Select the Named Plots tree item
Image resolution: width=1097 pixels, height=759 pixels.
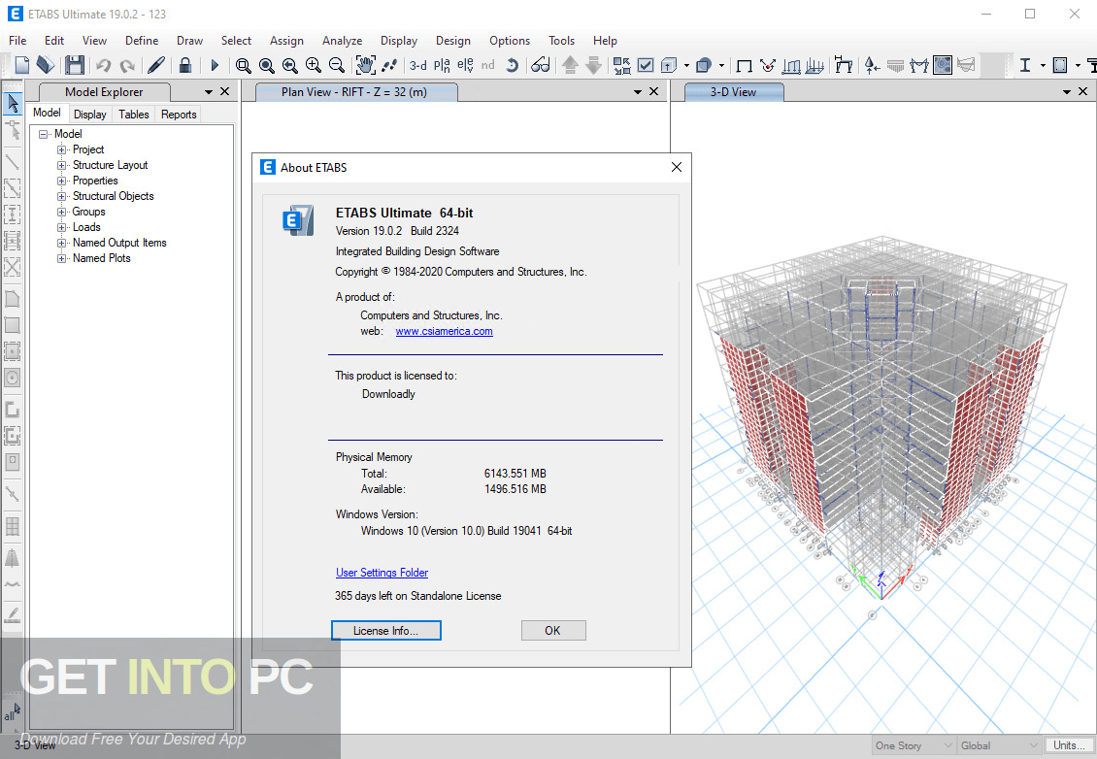tap(101, 258)
